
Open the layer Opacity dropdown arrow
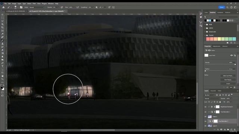pyautogui.click(x=231, y=99)
